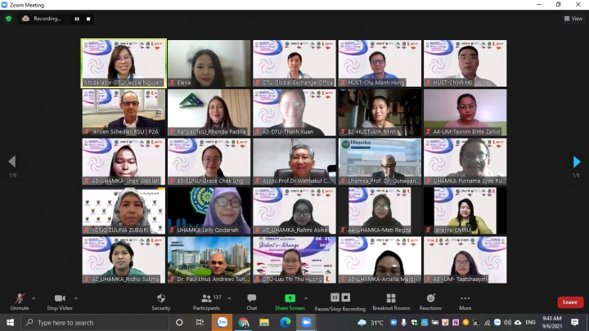
Task: Select Dr. Paul Linus Andrews tile
Action: tap(209, 260)
